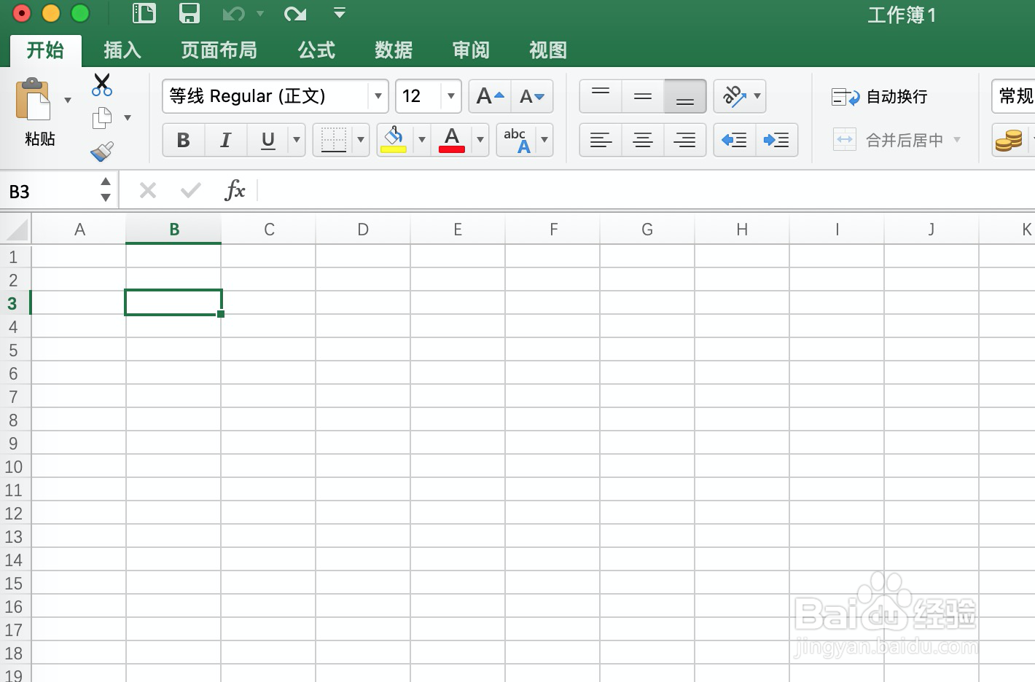This screenshot has height=682, width=1035.
Task: Open font color dropdown arrow
Action: tap(480, 140)
